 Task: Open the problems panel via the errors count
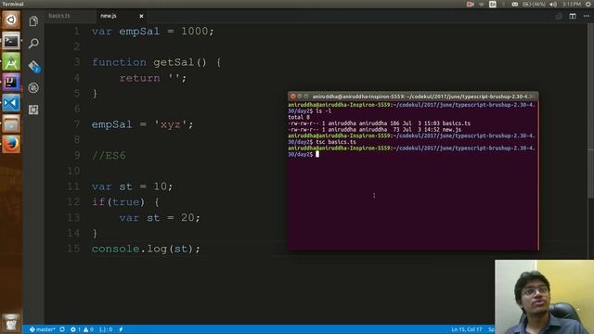[75, 329]
